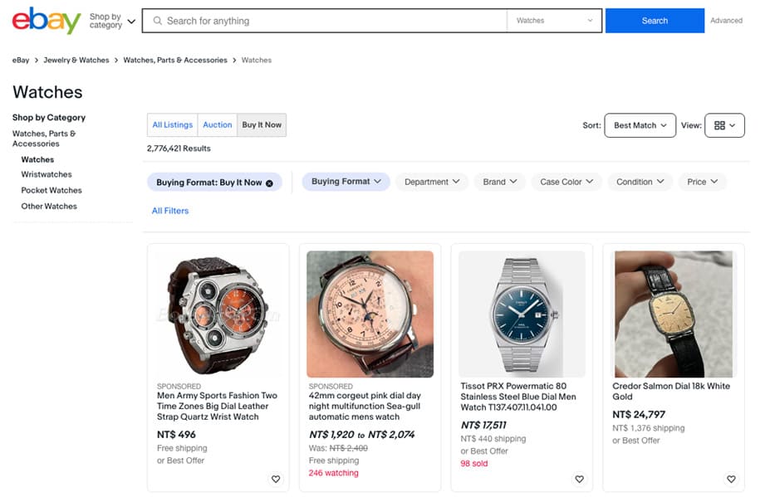Click the magnifier icon in search box
Screen dimensions: 765x497
click(x=158, y=21)
